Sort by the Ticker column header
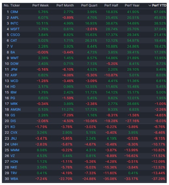 coord(15,6)
